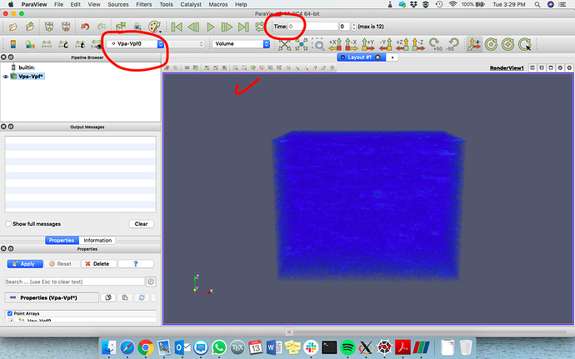
Task: Rescale to data range icon
Action: pos(47,44)
